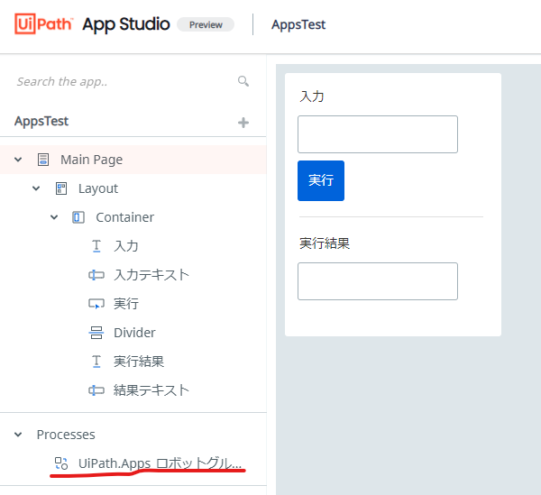
Task: Click the UiPath logo
Action: tap(43, 23)
